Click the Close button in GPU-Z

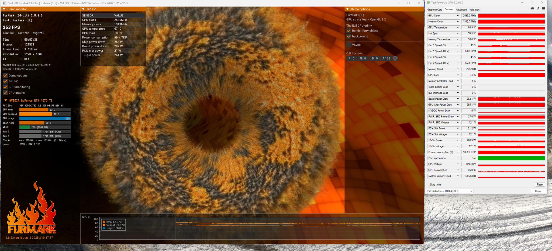coord(538,191)
